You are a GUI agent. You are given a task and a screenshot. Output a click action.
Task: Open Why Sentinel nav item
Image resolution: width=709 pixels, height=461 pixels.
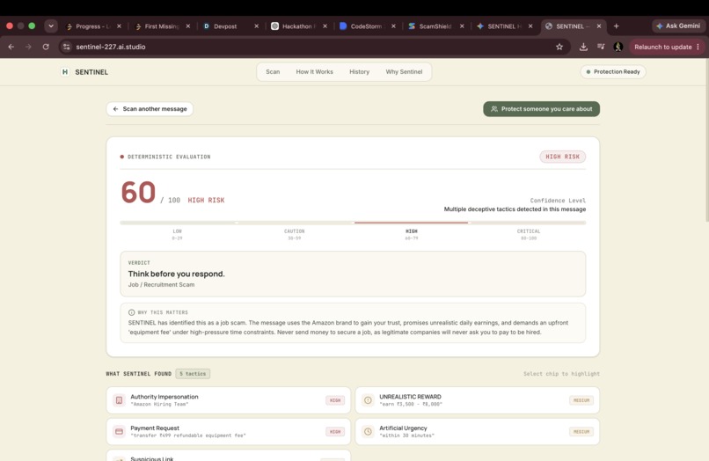[x=404, y=72]
